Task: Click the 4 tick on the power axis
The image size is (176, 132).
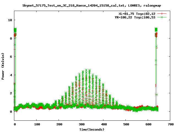Action: [x=11, y=75]
